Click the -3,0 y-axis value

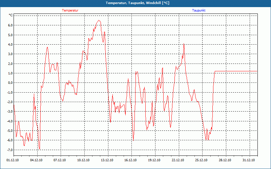point(10,112)
